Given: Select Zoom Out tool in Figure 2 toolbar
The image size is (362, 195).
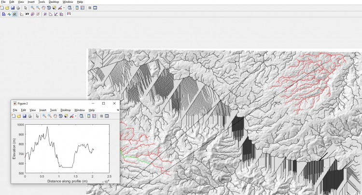Looking at the screenshot, I should click(50, 116).
